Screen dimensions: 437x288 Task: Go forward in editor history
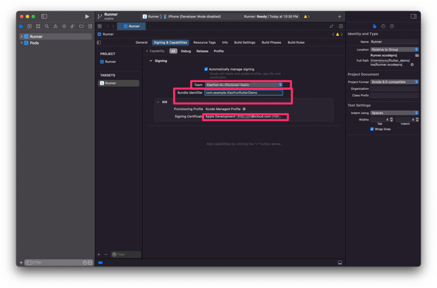pos(114,26)
